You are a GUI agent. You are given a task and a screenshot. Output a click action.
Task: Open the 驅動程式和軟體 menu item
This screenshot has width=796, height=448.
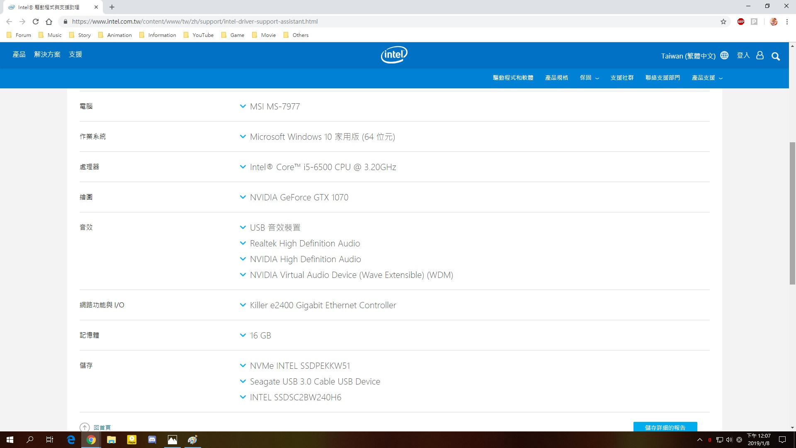[513, 78]
